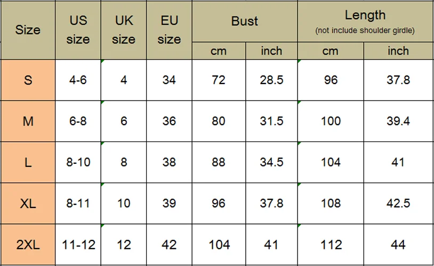The image size is (434, 266).
Task: Click the XL size row label
Action: pyautogui.click(x=28, y=204)
